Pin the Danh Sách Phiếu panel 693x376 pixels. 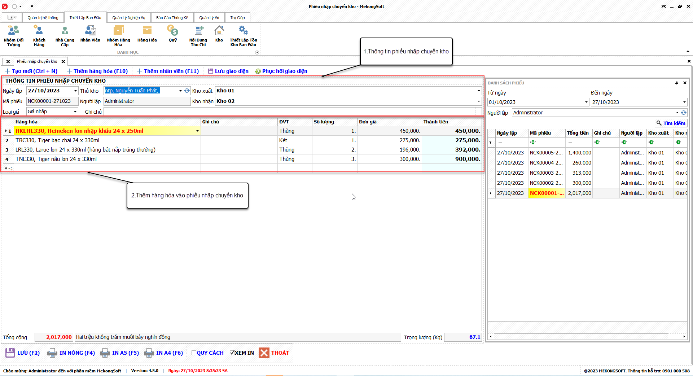676,83
